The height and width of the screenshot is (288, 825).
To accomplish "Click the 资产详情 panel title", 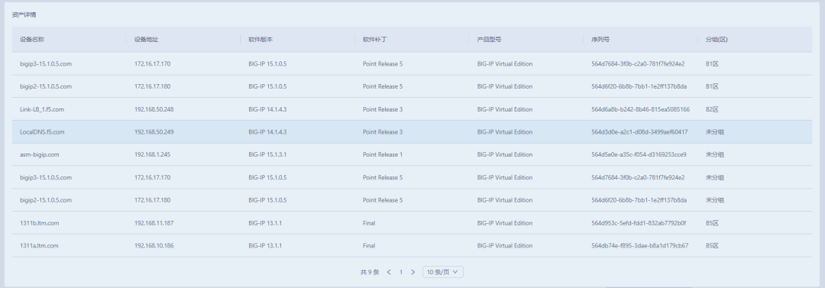I will pyautogui.click(x=24, y=15).
